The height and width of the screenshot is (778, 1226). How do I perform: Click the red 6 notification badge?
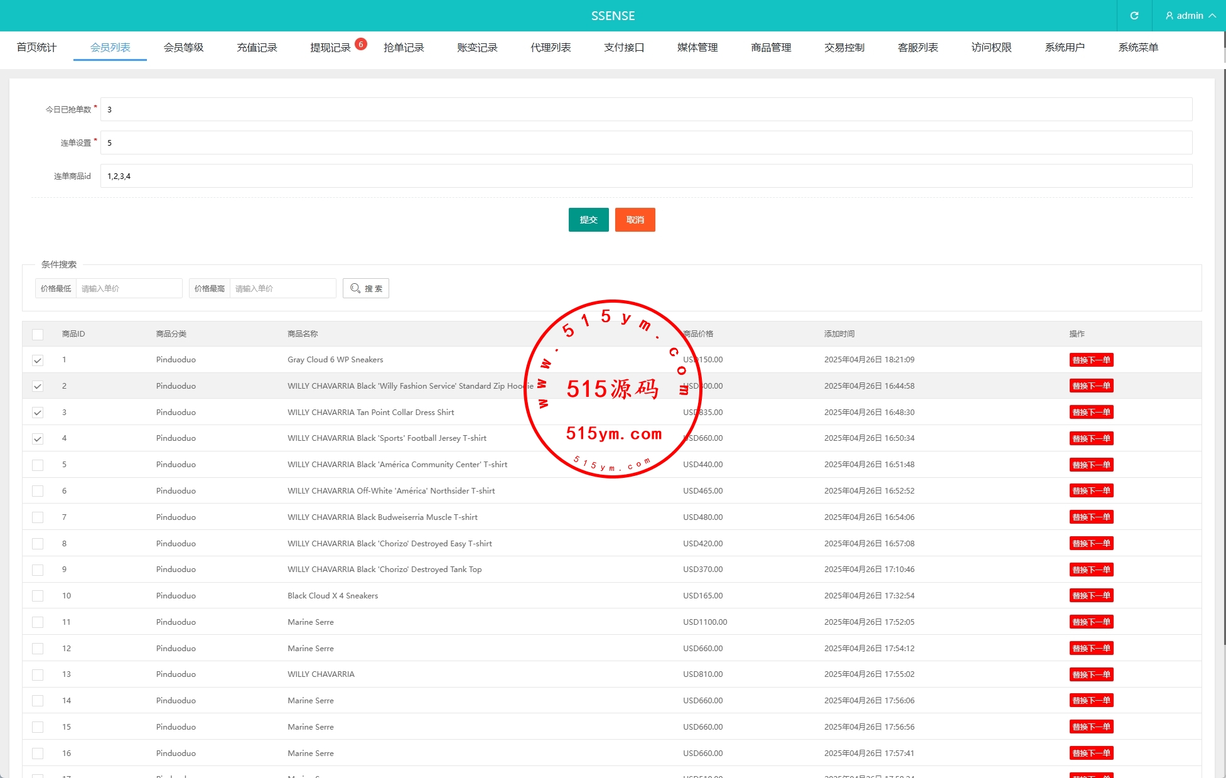pyautogui.click(x=361, y=44)
